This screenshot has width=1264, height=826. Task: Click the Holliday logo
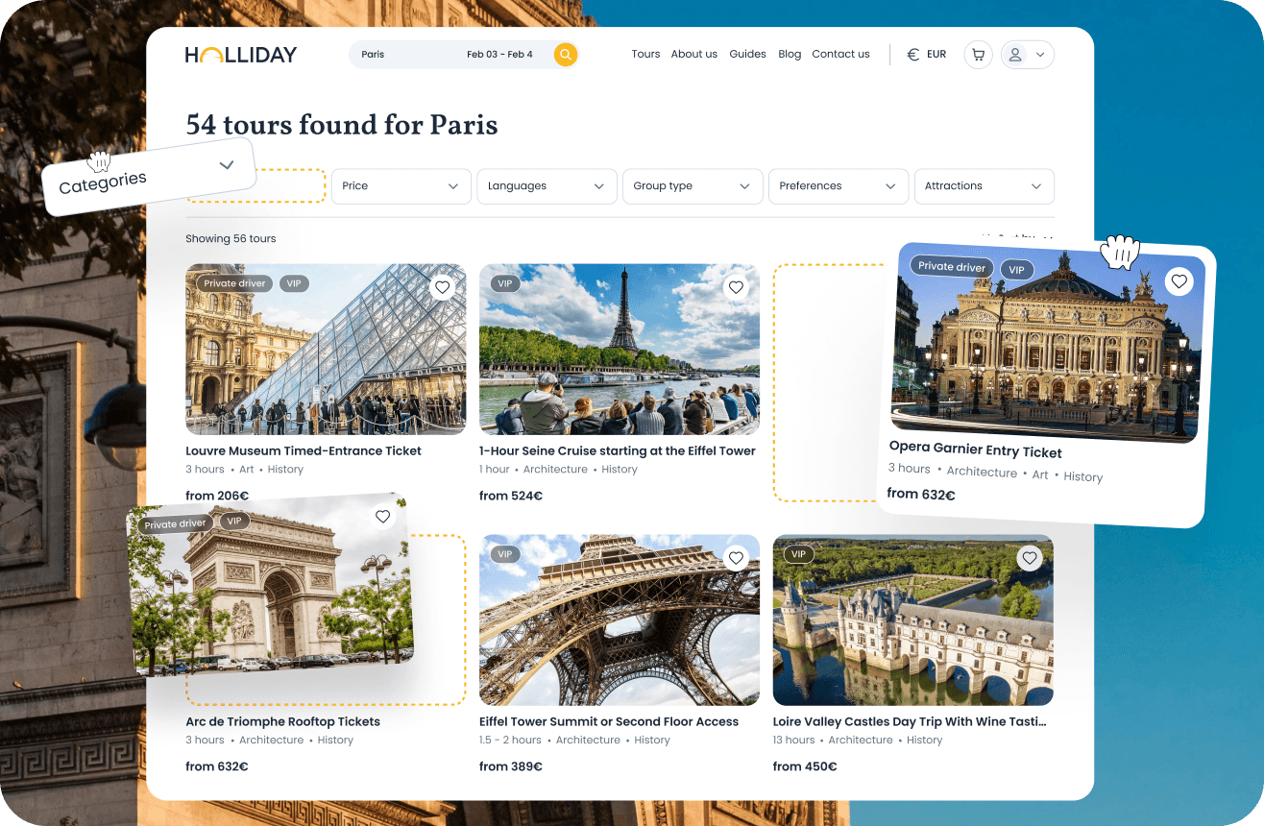pos(241,55)
